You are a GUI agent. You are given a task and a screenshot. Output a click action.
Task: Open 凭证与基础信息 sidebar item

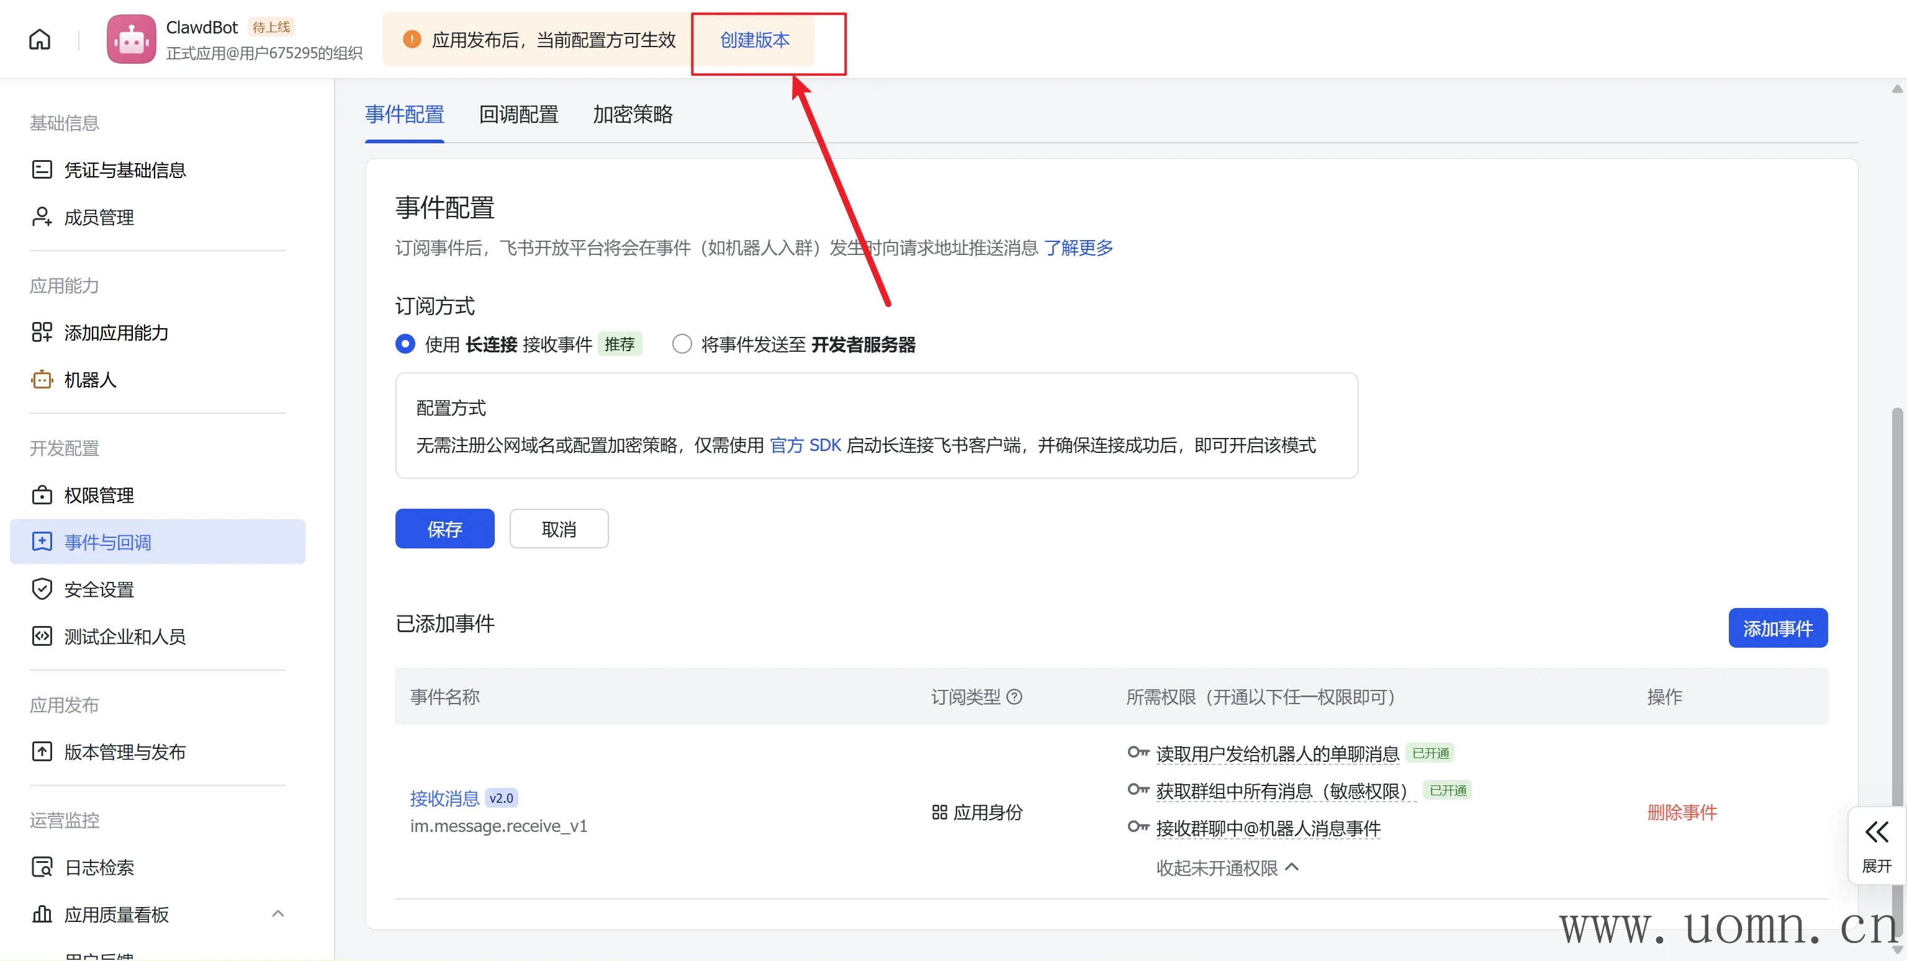[124, 170]
